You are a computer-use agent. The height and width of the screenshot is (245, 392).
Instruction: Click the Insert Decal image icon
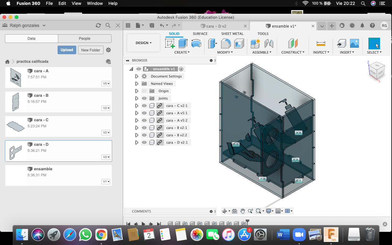(x=354, y=43)
